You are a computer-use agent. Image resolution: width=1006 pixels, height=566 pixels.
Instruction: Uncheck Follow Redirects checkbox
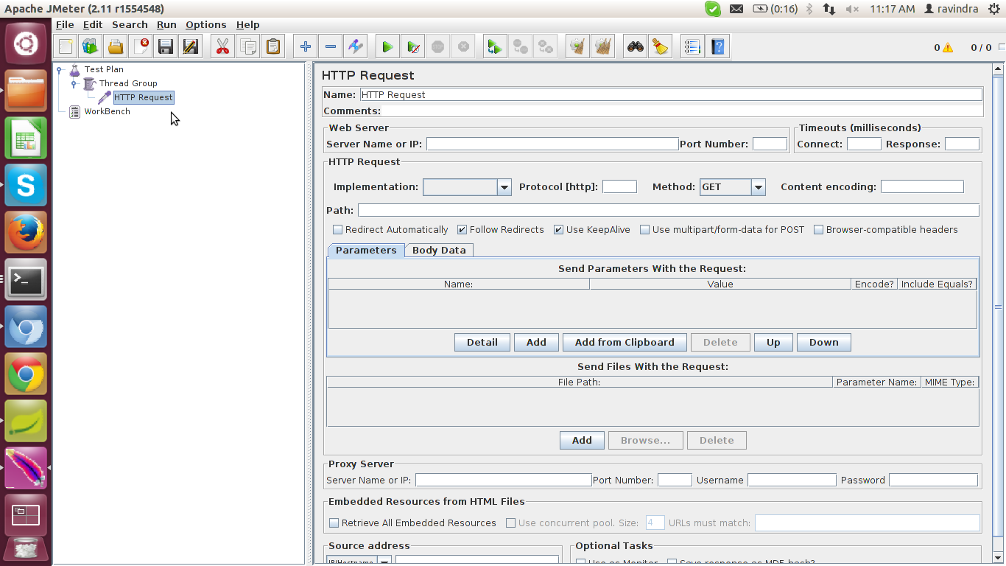coord(462,230)
